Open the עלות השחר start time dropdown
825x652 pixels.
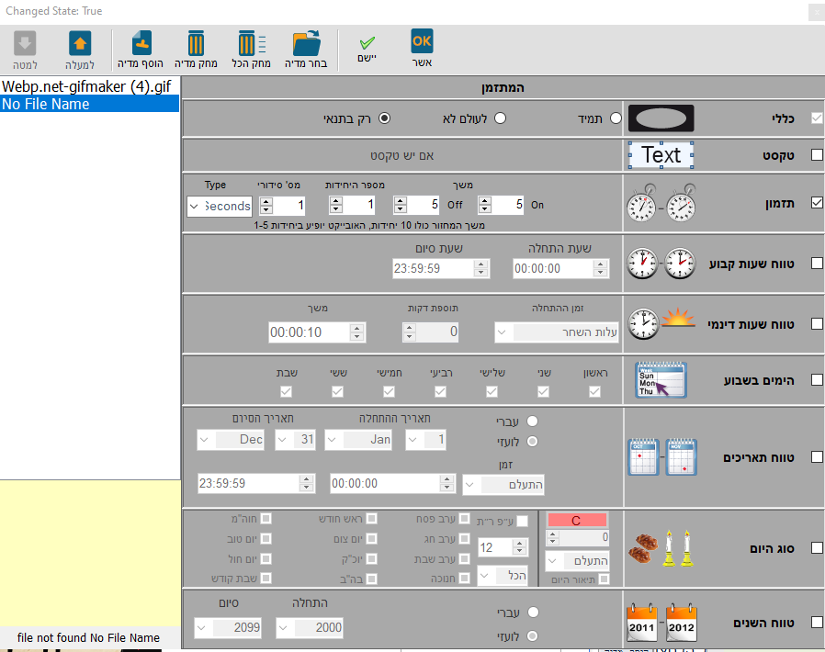tap(557, 332)
